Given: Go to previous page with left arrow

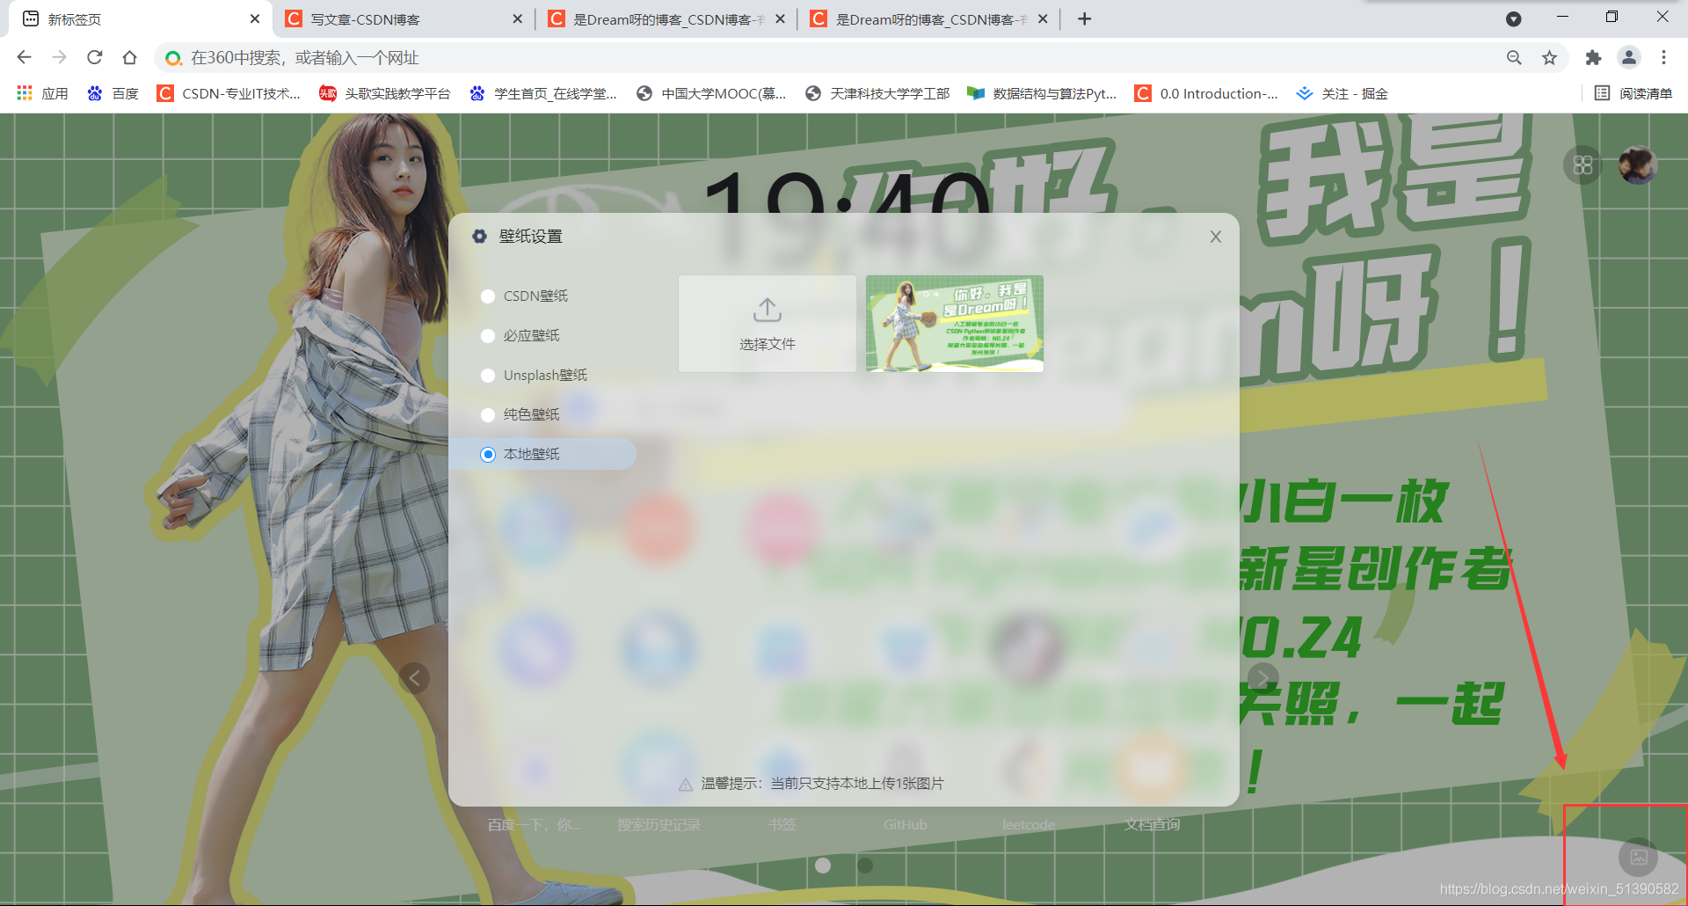Looking at the screenshot, I should click(x=414, y=677).
